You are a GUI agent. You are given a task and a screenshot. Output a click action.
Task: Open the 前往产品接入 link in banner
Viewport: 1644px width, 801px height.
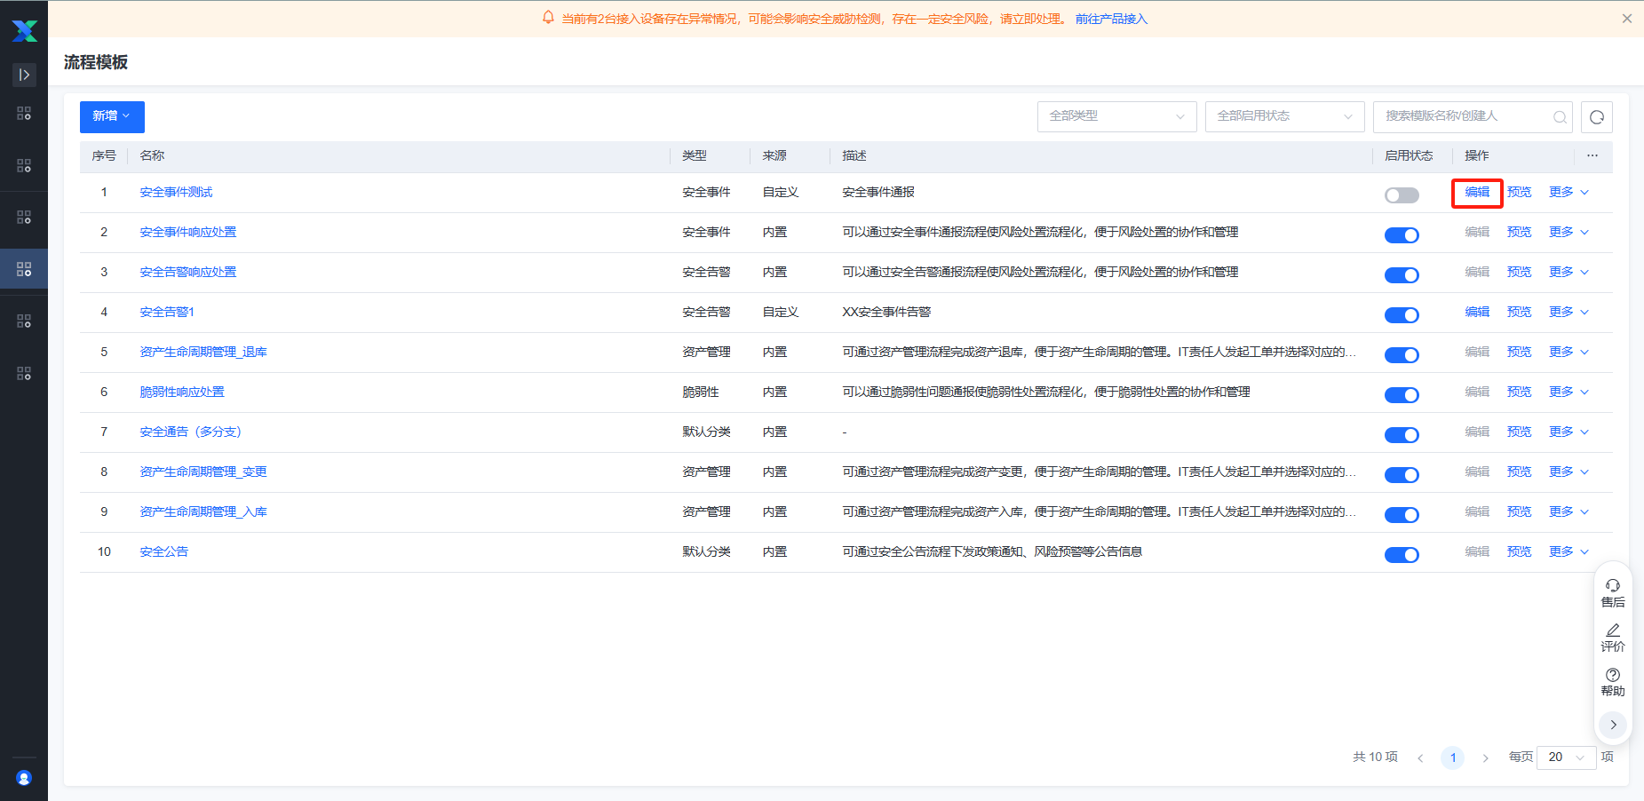[1111, 19]
